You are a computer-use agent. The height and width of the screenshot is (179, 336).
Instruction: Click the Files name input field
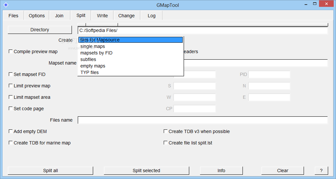pos(203,120)
